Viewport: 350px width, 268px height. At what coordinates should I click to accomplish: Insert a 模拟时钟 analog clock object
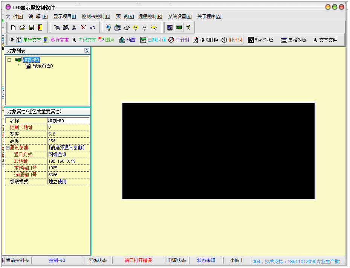[x=205, y=40]
